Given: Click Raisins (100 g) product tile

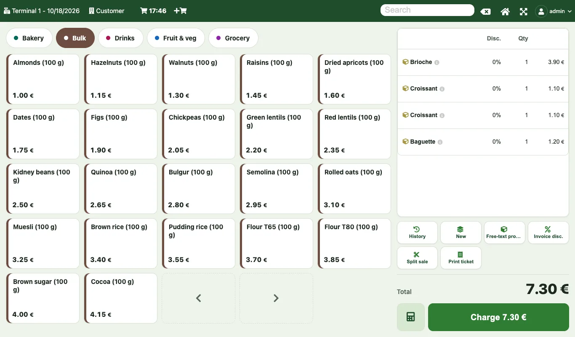Looking at the screenshot, I should [x=277, y=79].
